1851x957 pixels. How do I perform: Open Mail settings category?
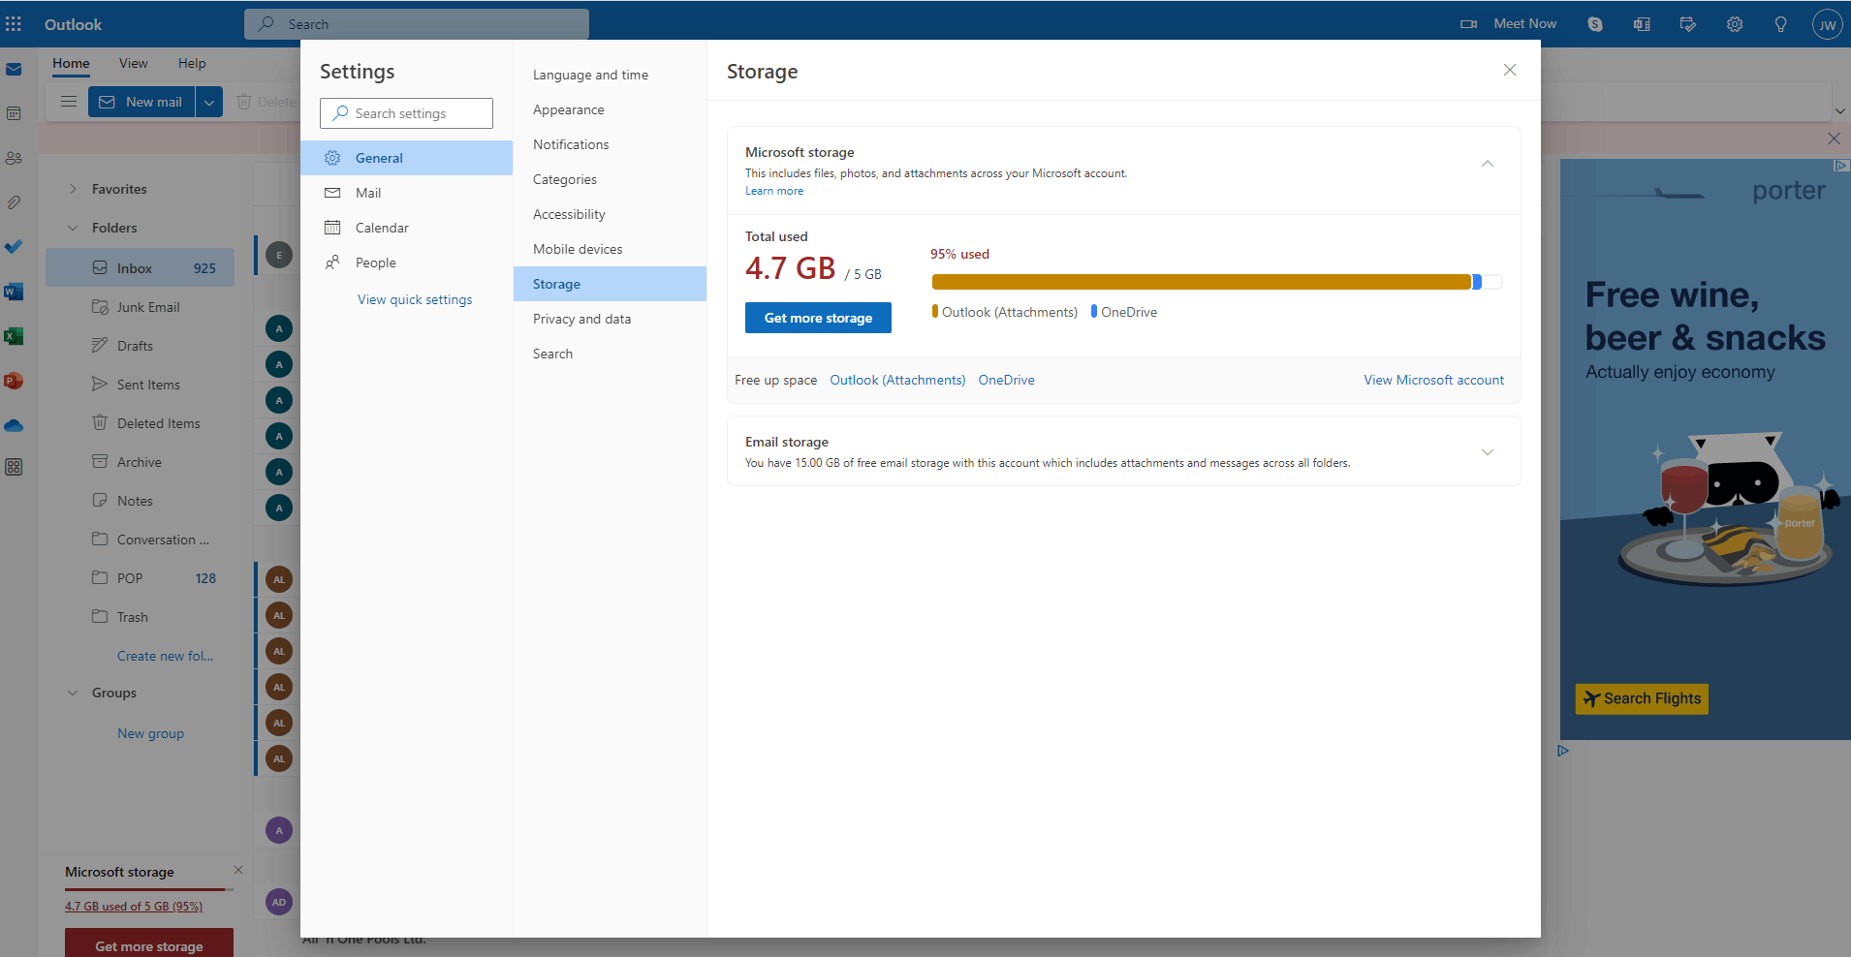point(406,193)
